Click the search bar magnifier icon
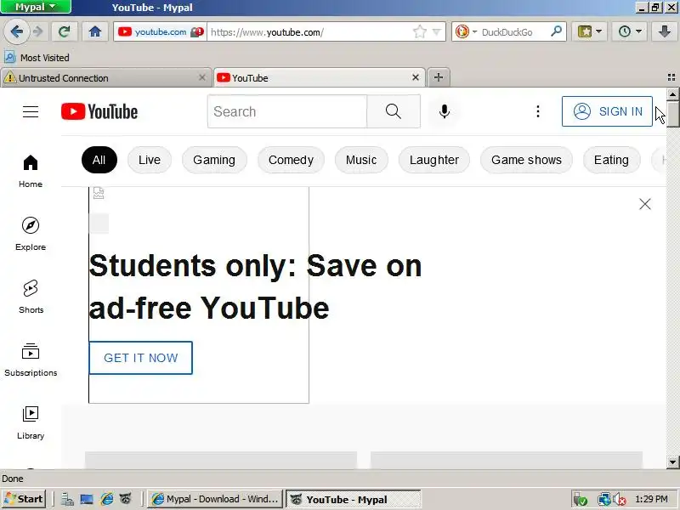The width and height of the screenshot is (680, 510). coord(556,31)
